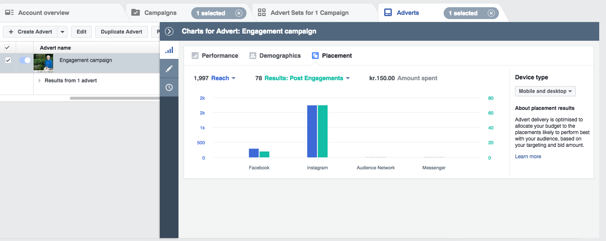Open the Reach metric dropdown
Screen dimensions: 606x241
224,78
